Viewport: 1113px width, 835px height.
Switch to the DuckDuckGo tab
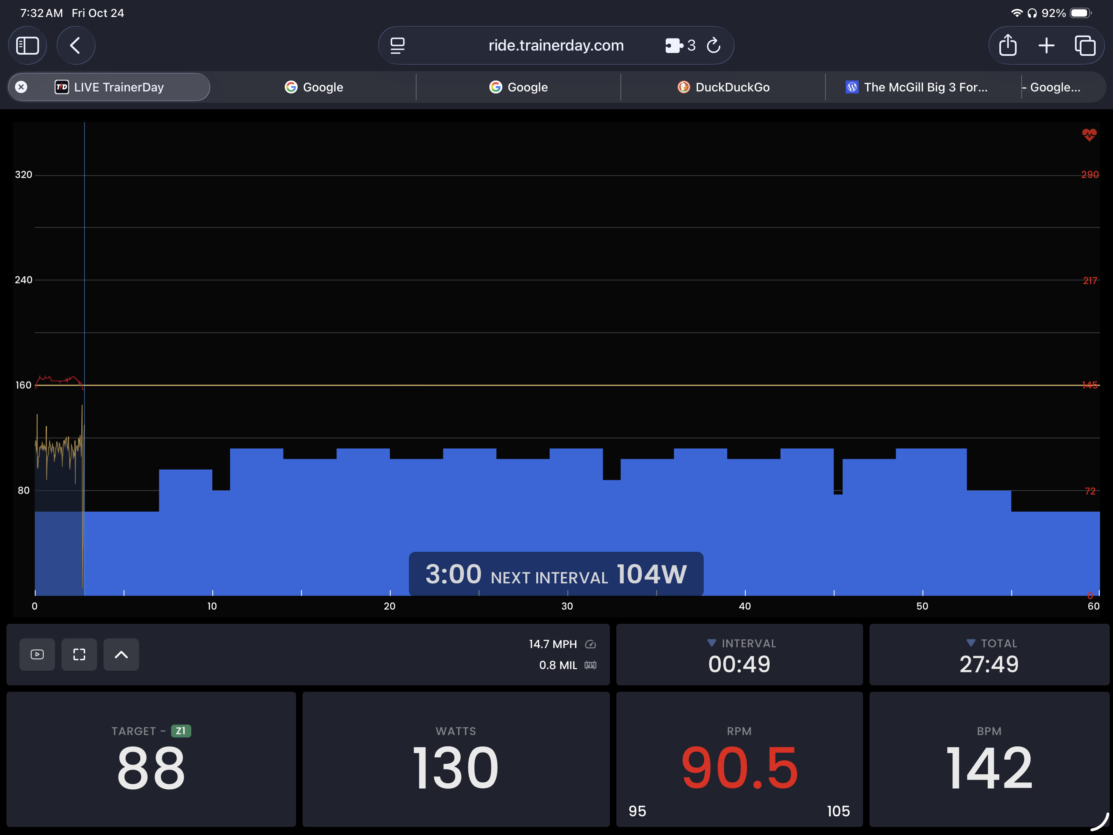pyautogui.click(x=723, y=87)
